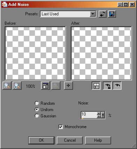Maximize the Add Noise dialog

126,5
